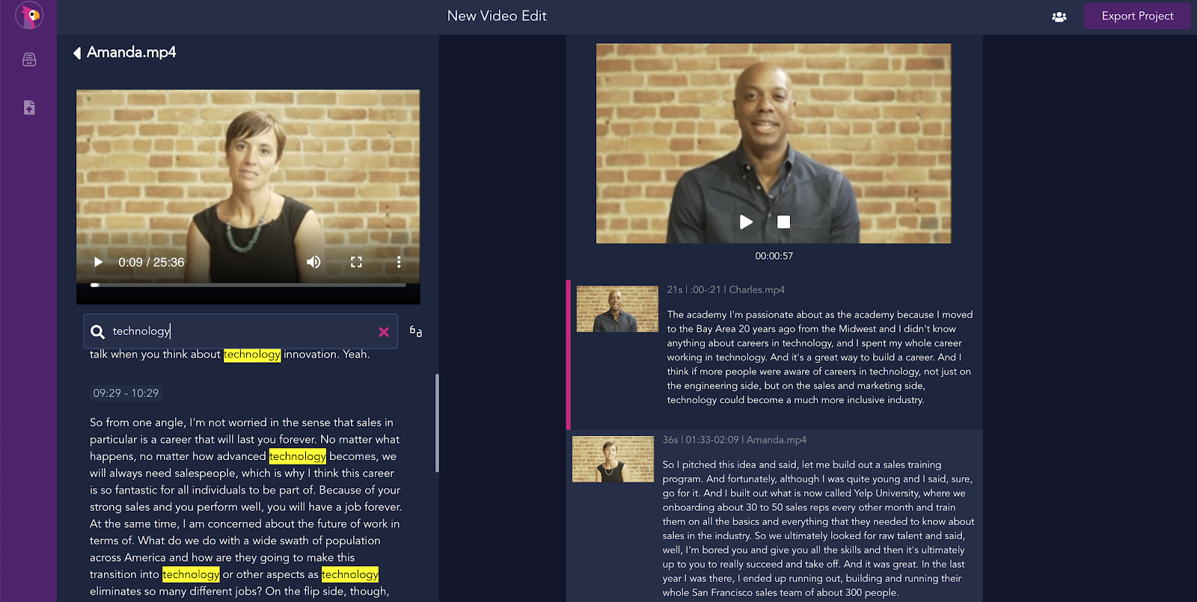Click the search magnifier icon
The height and width of the screenshot is (602, 1197).
[x=97, y=332]
